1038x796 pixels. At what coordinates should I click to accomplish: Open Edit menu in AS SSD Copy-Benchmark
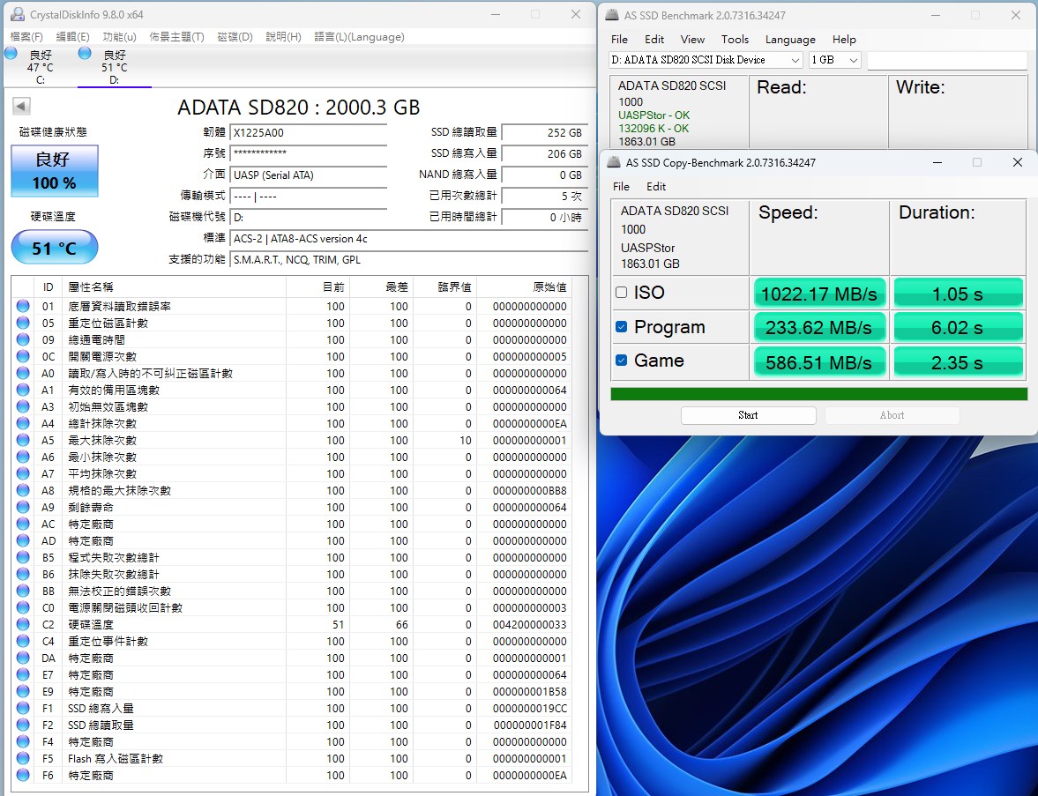point(656,187)
